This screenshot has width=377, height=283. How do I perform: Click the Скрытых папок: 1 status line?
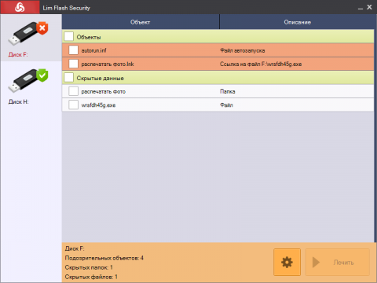pos(89,267)
